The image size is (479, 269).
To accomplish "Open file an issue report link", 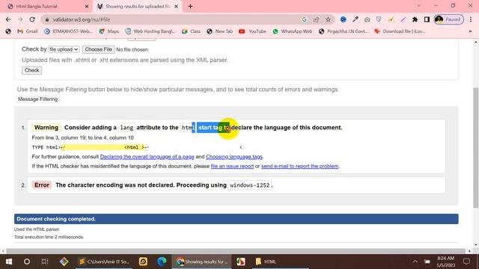I will 232,166.
